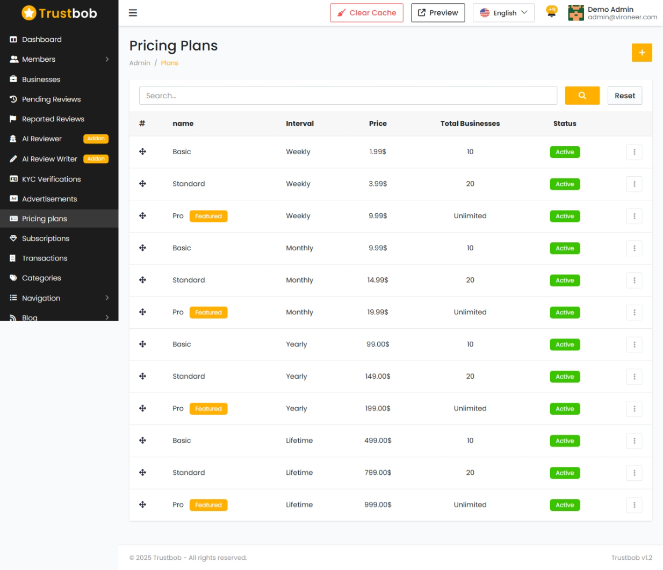Open actions menu for Basic Lifetime plan
Viewport: 663px width, 570px height.
point(634,441)
